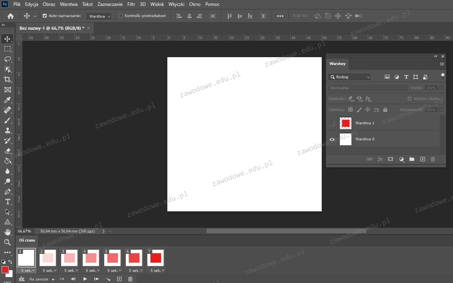Duplicate the selected animation frame

click(119, 279)
